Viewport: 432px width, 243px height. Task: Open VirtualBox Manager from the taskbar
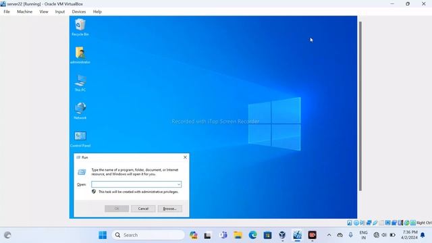[x=282, y=235]
